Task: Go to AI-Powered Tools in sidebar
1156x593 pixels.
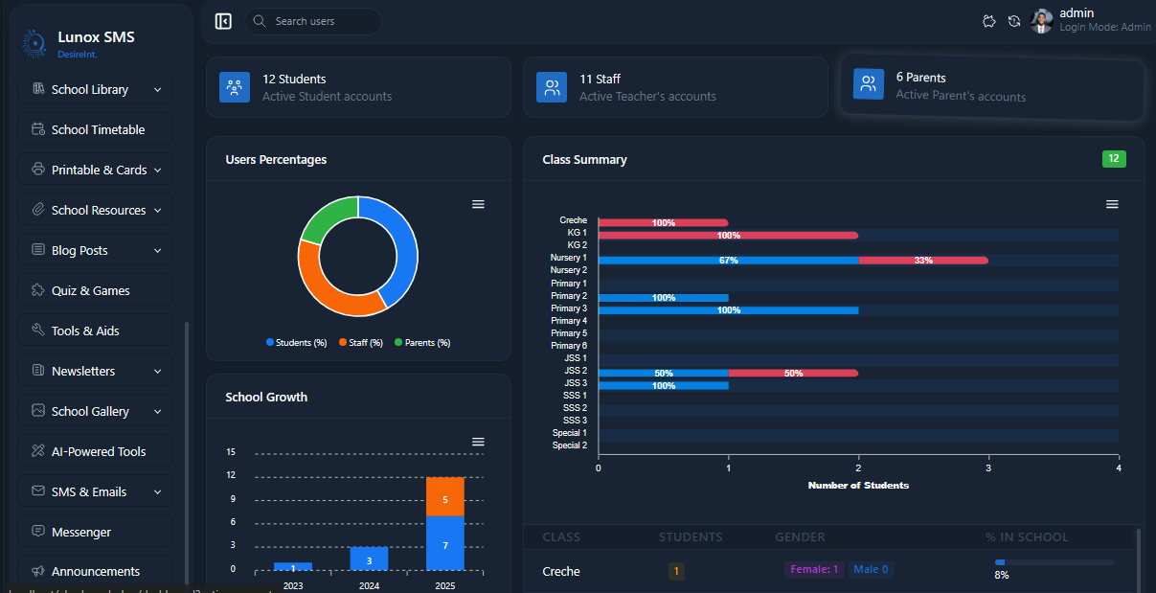Action: tap(96, 451)
